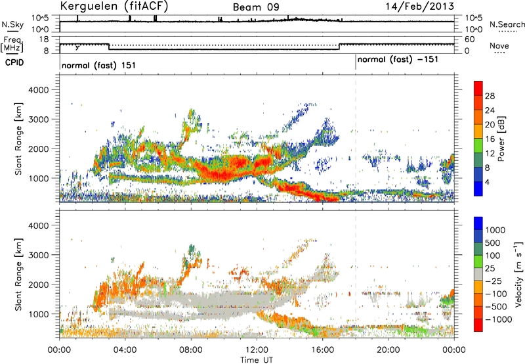Click the strongest red echo near 10:00 at 1000 km
The width and height of the screenshot is (525, 364).
(224, 175)
